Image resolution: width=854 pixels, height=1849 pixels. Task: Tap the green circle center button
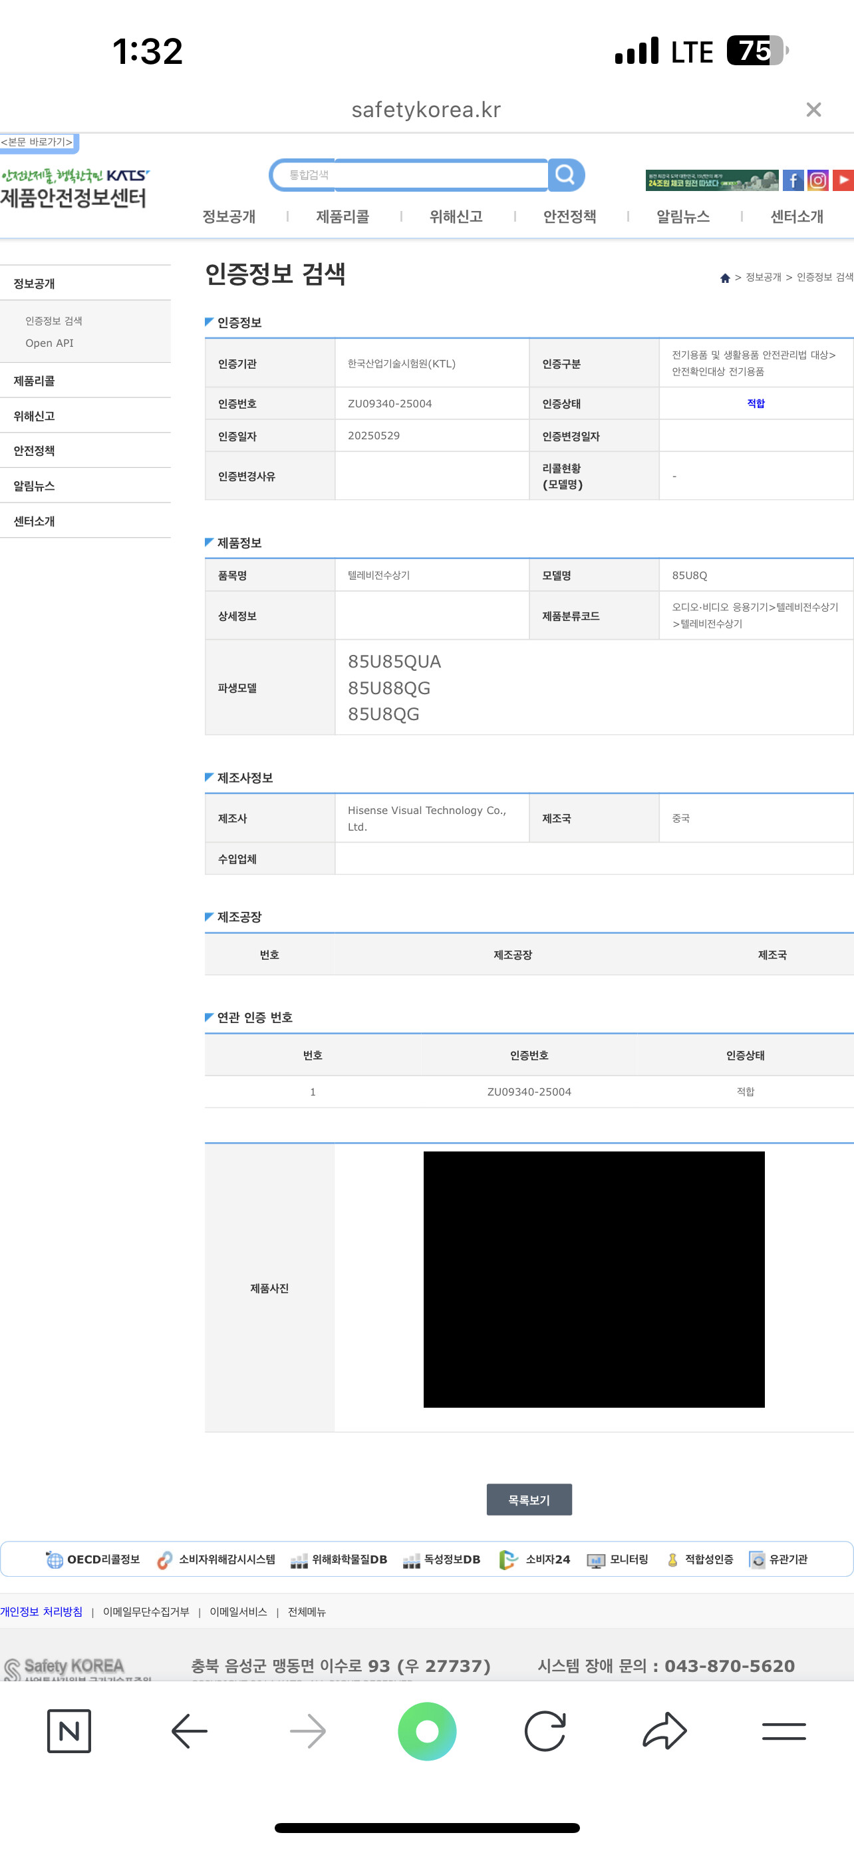tap(428, 1731)
